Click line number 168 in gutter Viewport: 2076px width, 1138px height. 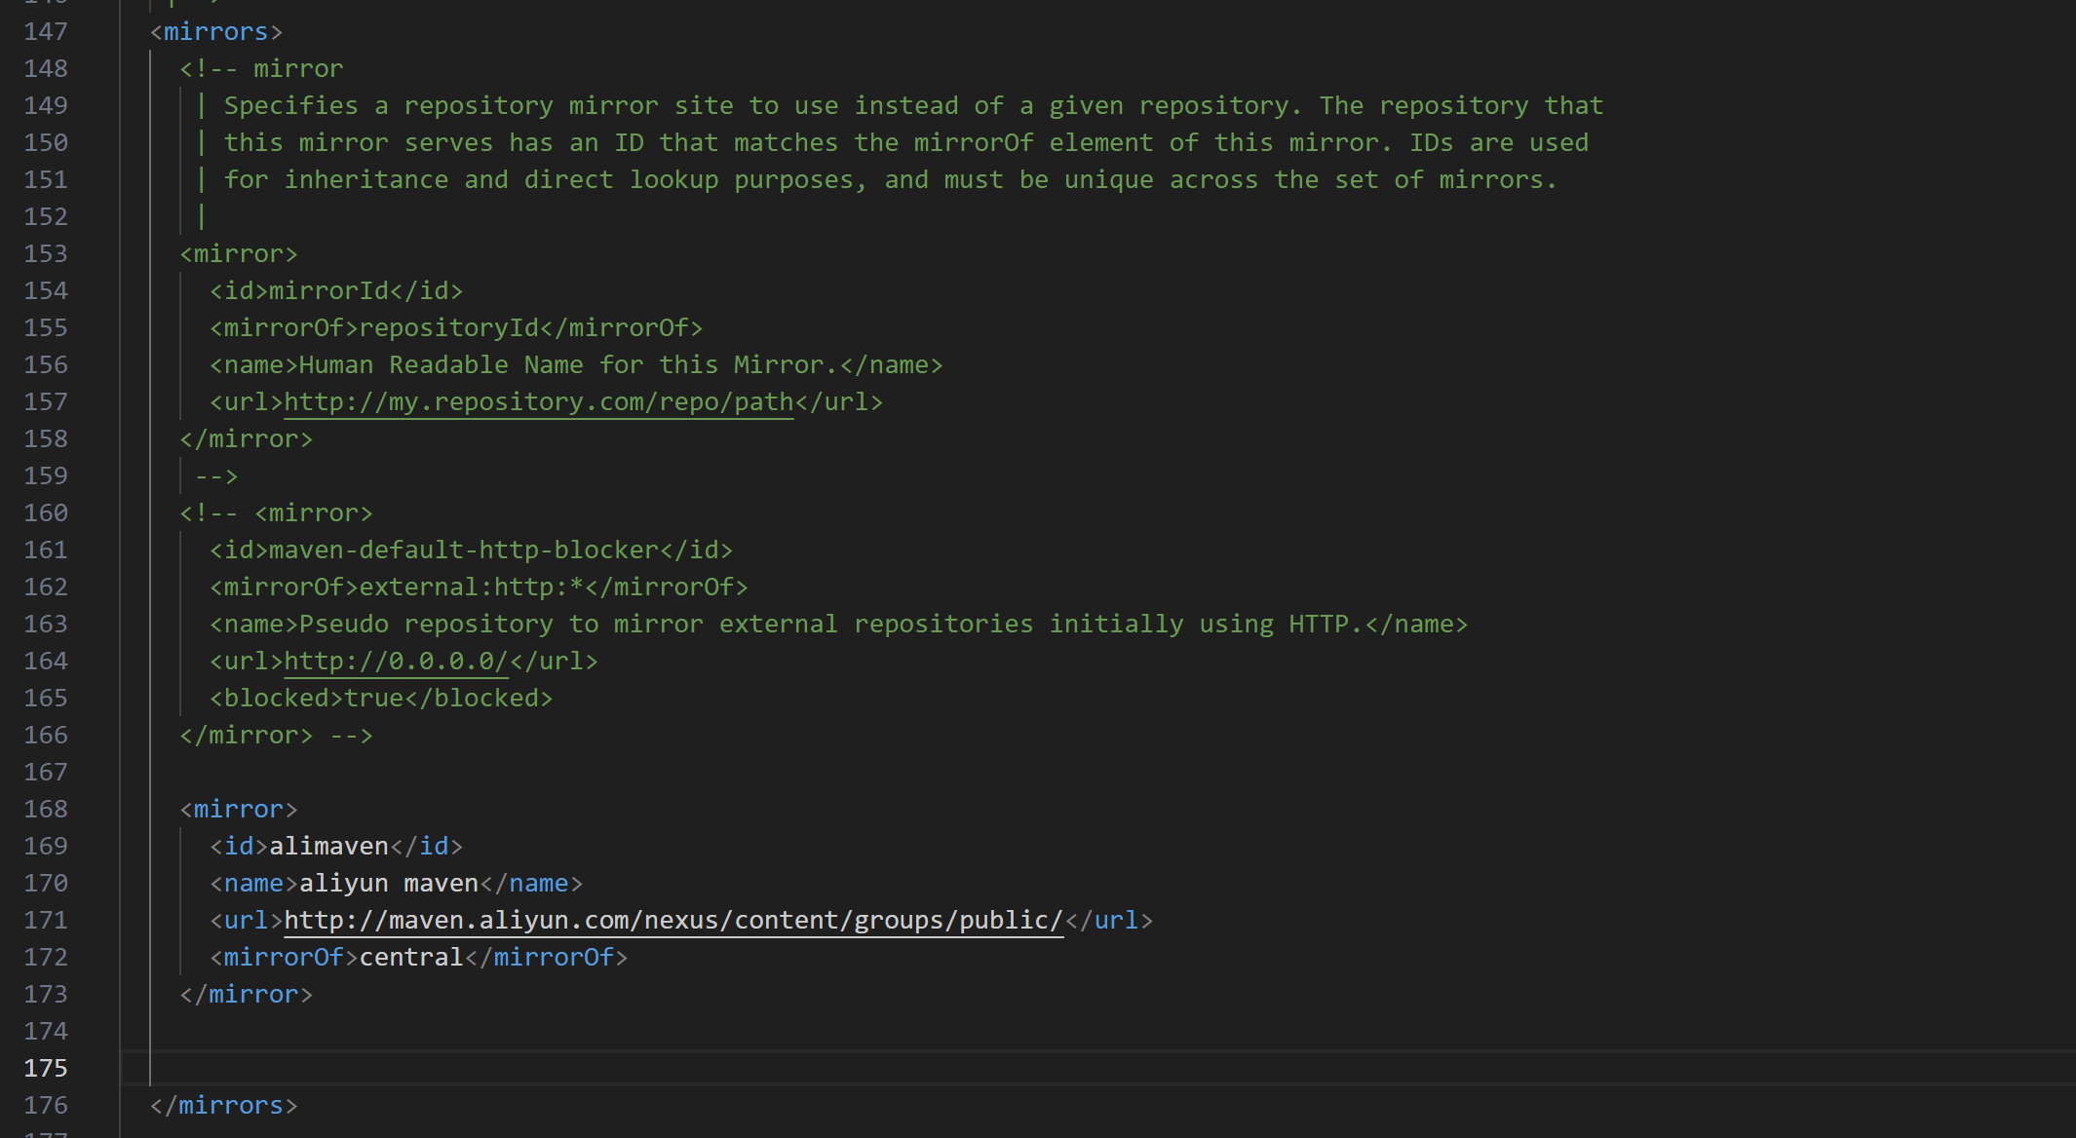pos(46,809)
